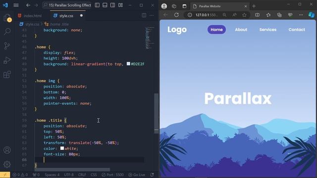This screenshot has height=178, width=317.
Task: Open Edge Settings and more menu
Action: (301, 15)
